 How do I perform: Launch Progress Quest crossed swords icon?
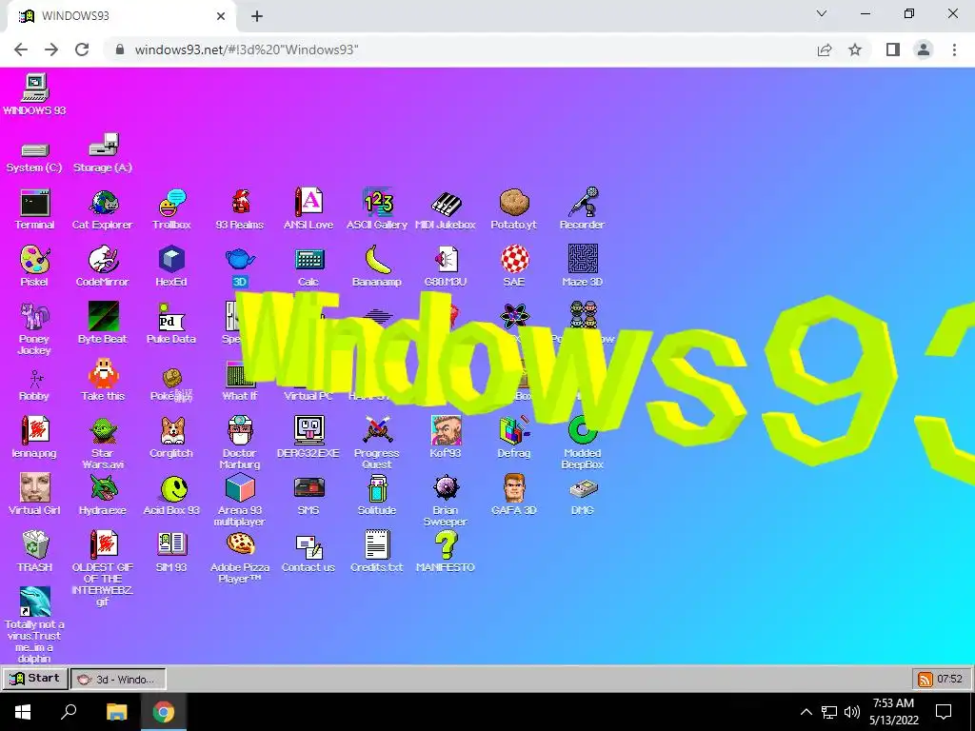(x=377, y=430)
